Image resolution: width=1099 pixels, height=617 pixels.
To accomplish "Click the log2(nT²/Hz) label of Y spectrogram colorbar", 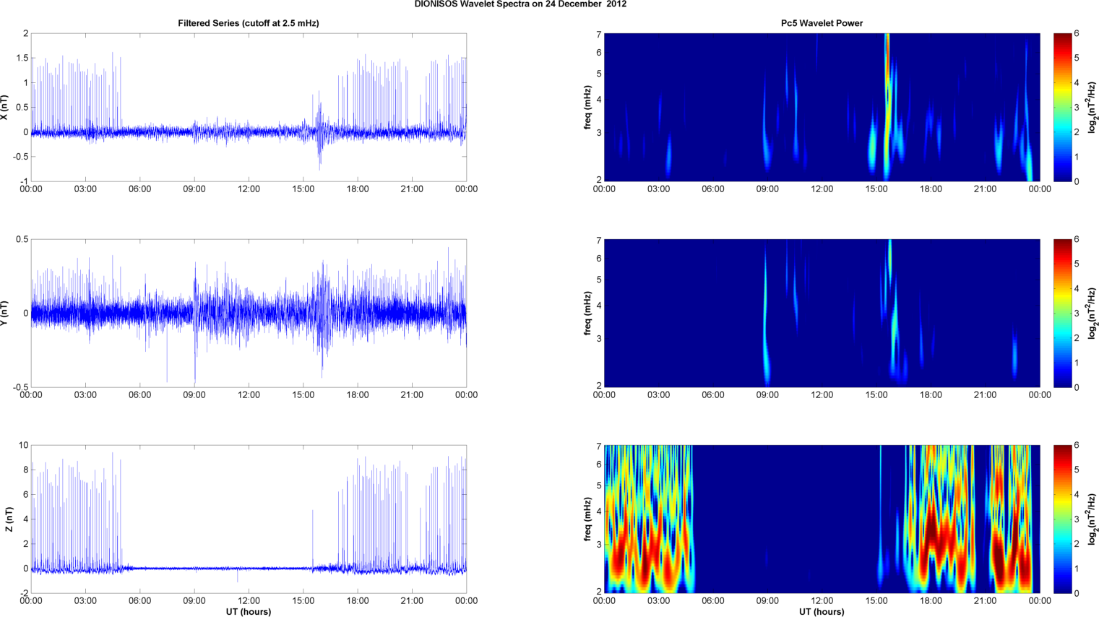I will 1093,314.
